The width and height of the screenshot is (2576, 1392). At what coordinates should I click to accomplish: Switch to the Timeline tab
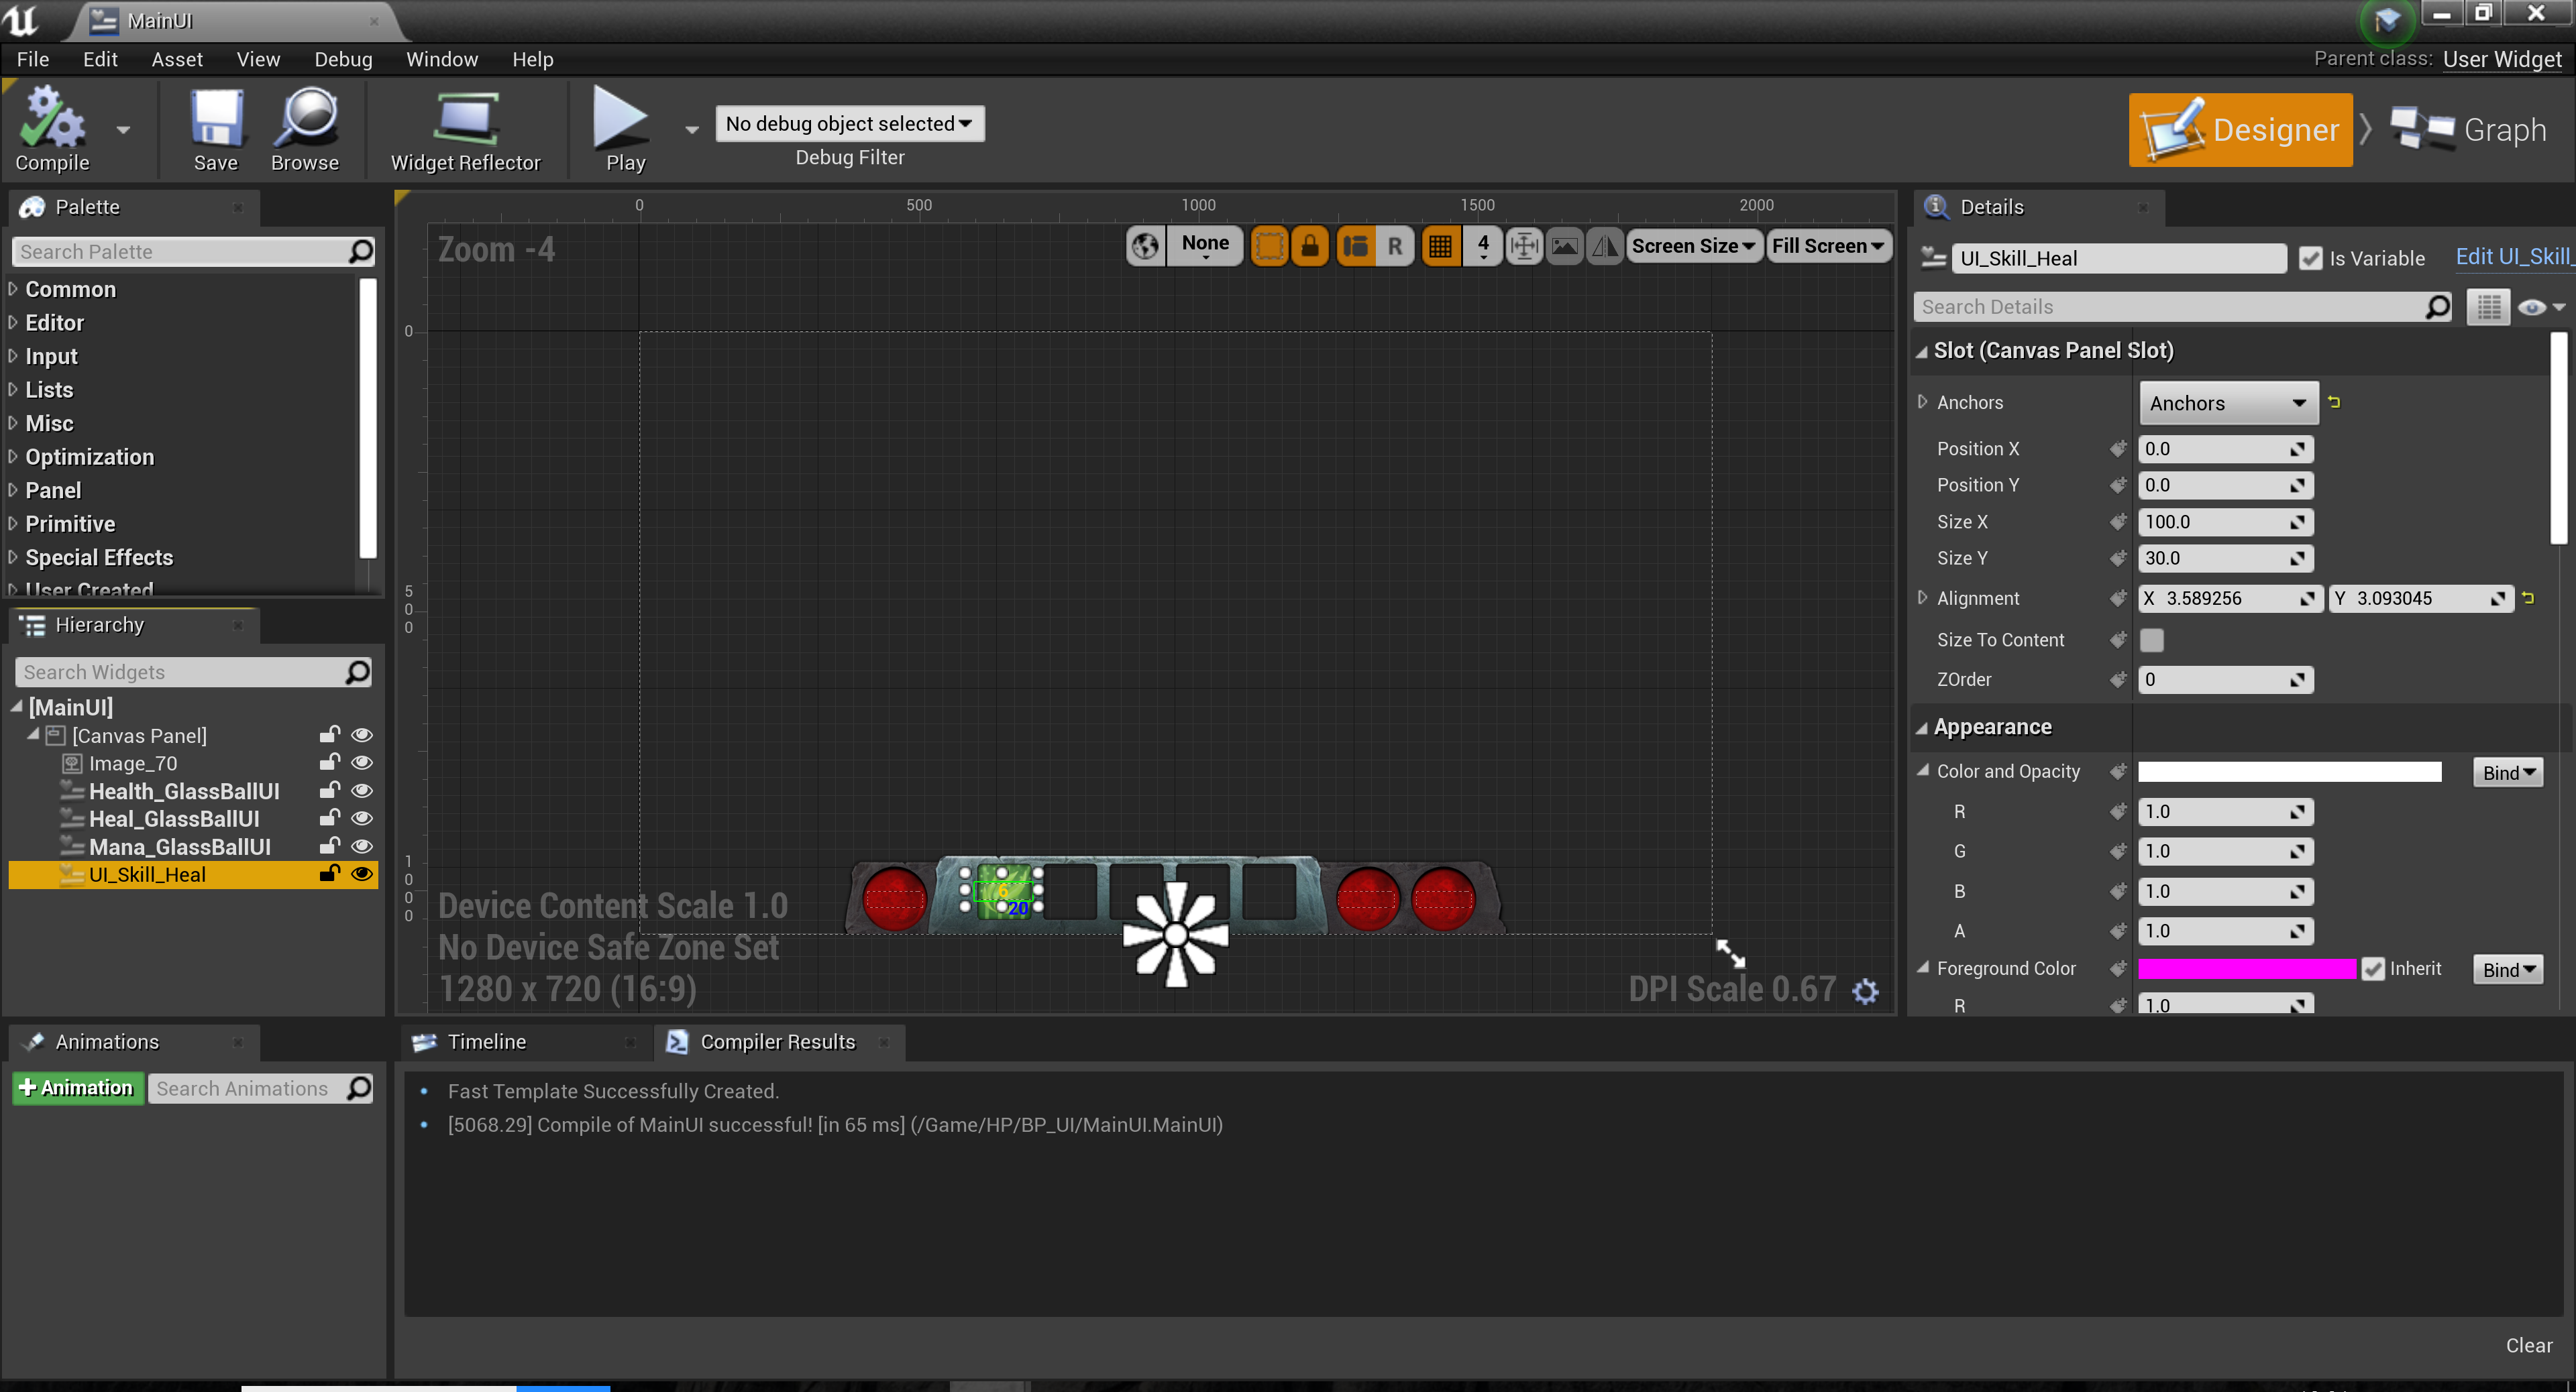(486, 1042)
